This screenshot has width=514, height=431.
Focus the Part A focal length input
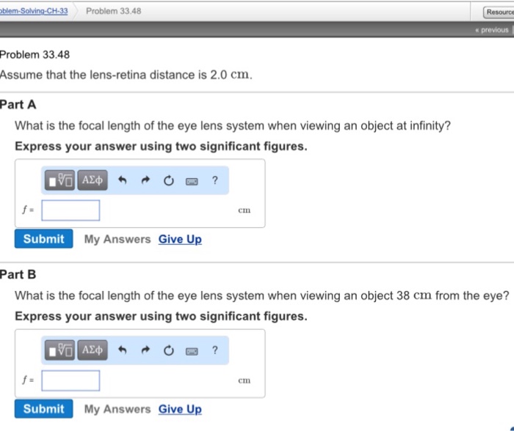coord(70,210)
